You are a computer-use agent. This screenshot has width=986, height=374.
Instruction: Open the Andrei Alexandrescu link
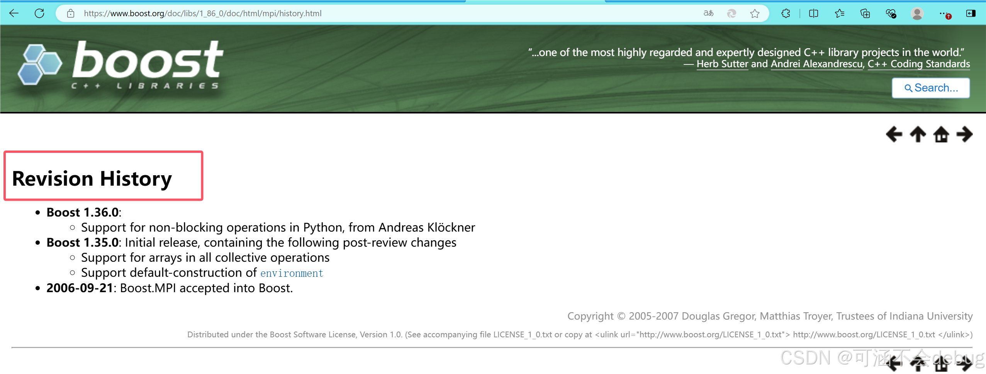click(x=816, y=64)
